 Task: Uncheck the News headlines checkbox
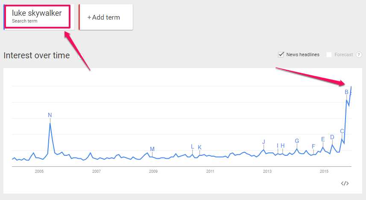click(281, 54)
